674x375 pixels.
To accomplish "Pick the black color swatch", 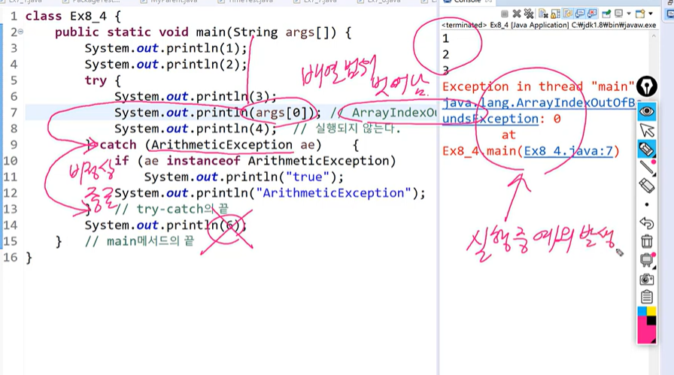I will pyautogui.click(x=651, y=320).
